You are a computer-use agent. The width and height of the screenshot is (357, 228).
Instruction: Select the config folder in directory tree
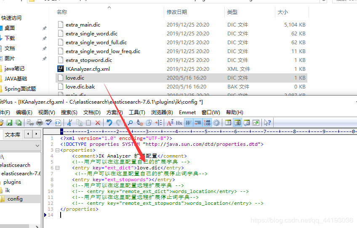(x=15, y=199)
